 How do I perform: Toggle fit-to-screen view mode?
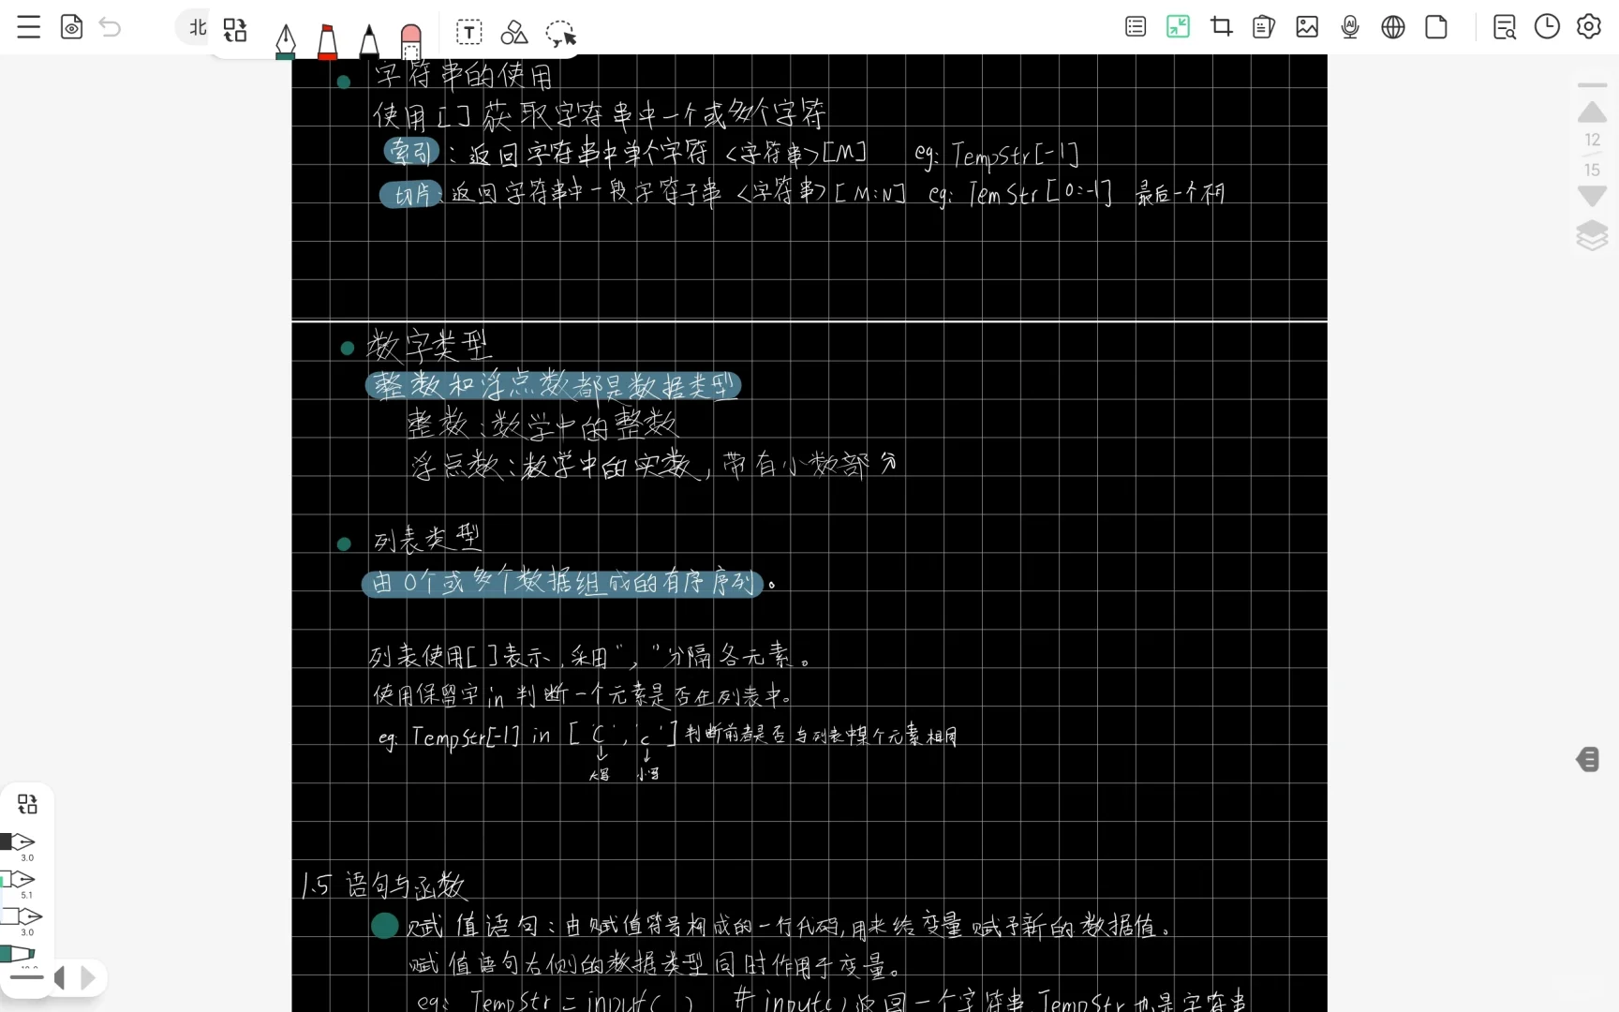(x=1178, y=27)
